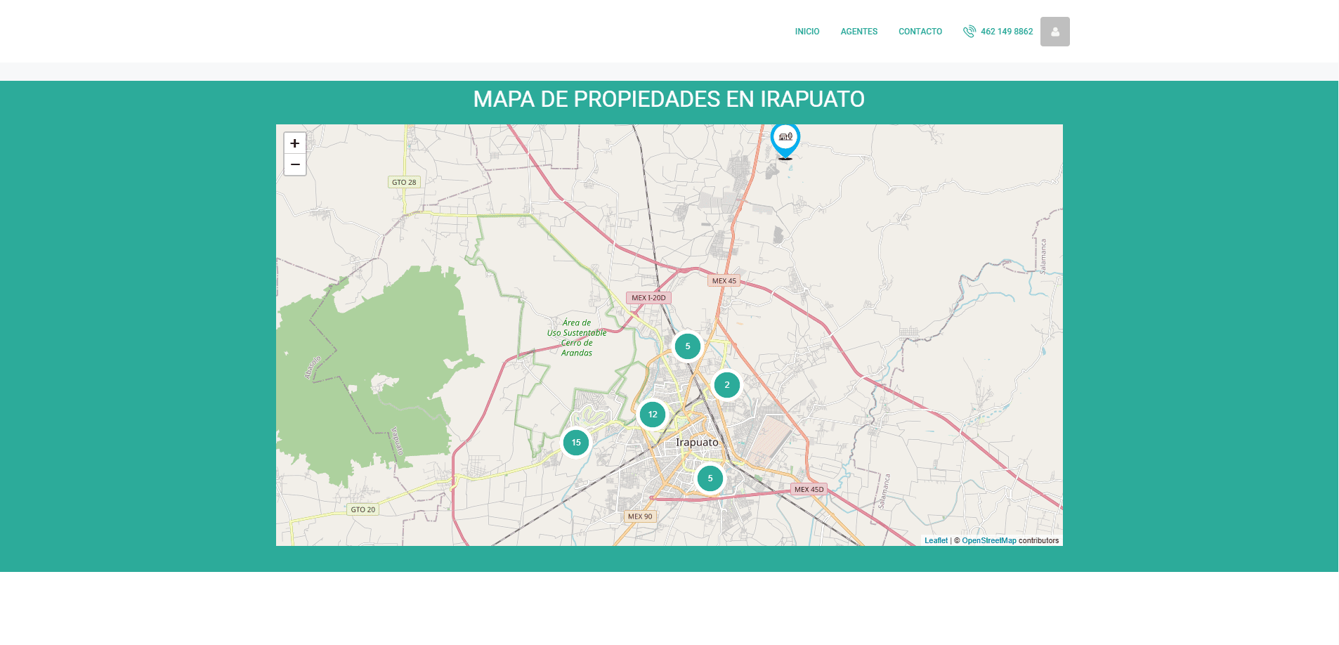Click the Irapuato city label on map
The width and height of the screenshot is (1339, 645).
tap(697, 443)
